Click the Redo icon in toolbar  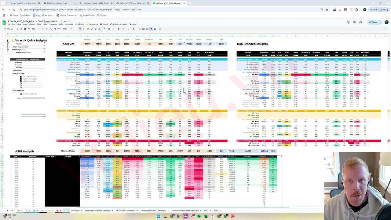click(x=21, y=29)
